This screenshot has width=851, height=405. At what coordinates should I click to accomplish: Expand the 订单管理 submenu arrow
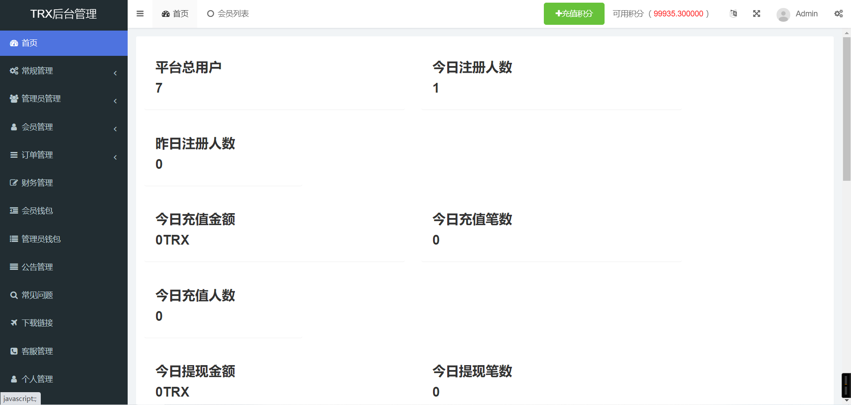point(115,157)
